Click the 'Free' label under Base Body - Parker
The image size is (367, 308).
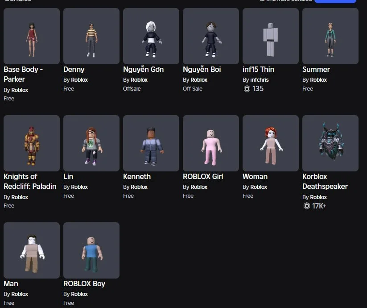9,99
